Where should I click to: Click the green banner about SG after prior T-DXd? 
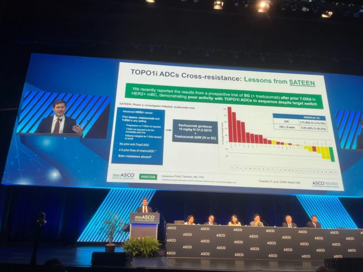pos(224,96)
